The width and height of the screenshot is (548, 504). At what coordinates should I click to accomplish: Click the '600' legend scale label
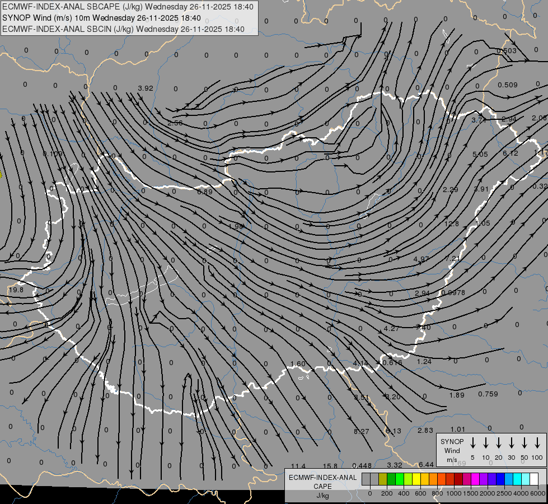tap(420, 493)
